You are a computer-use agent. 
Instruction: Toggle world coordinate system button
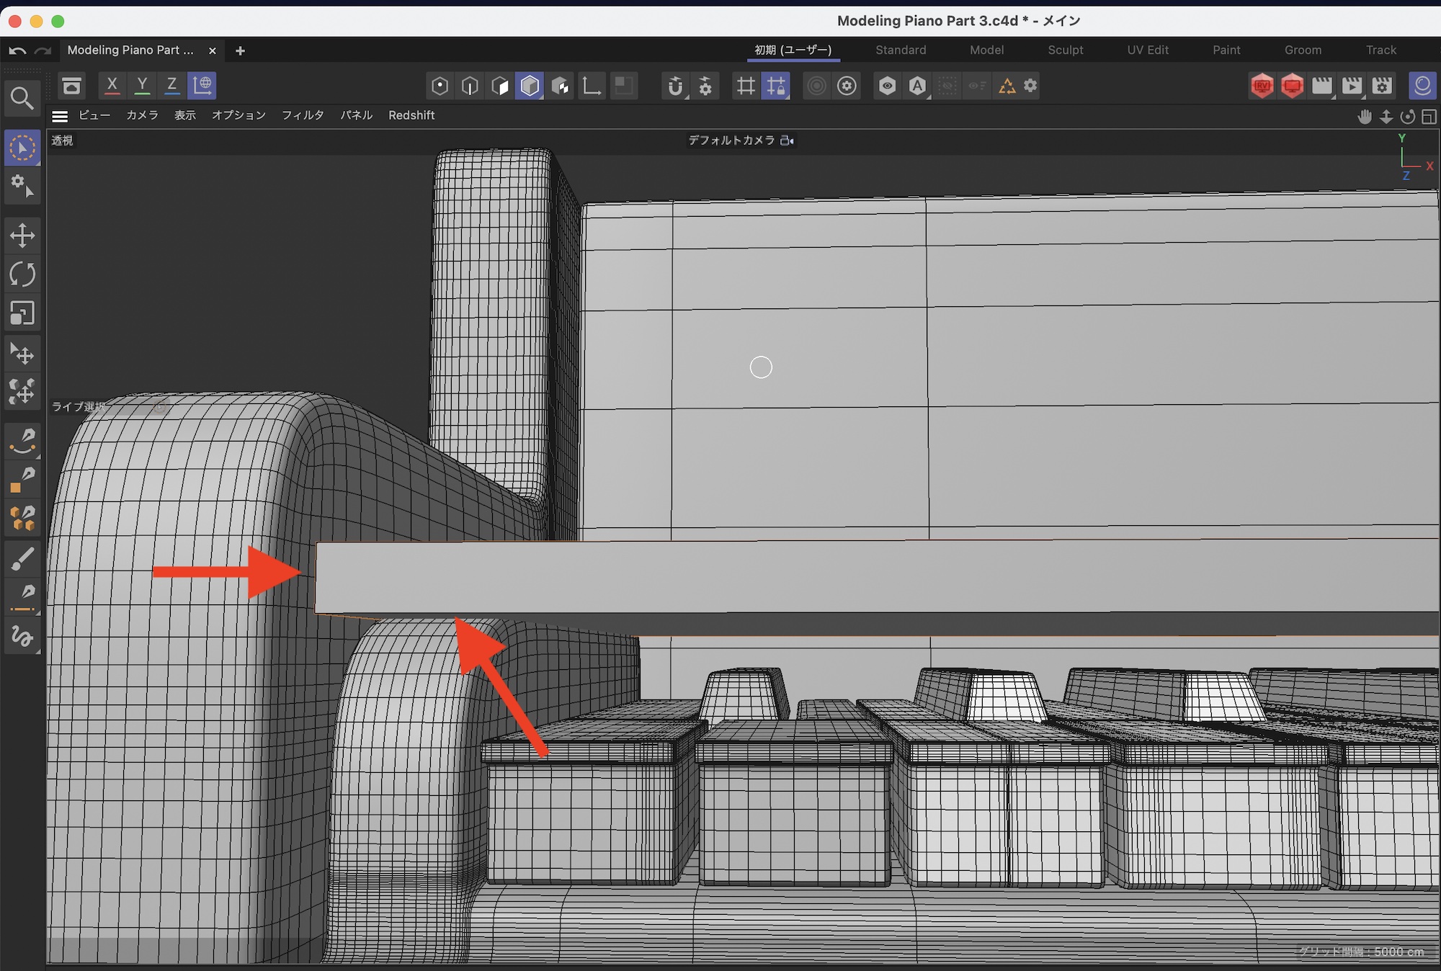[202, 86]
